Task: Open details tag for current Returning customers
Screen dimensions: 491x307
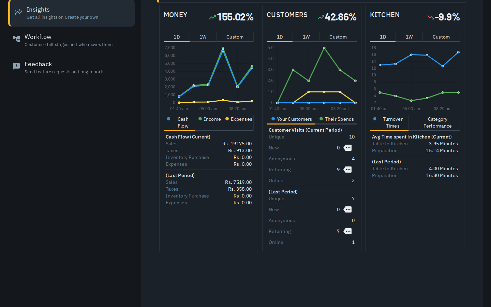Action: pyautogui.click(x=347, y=170)
